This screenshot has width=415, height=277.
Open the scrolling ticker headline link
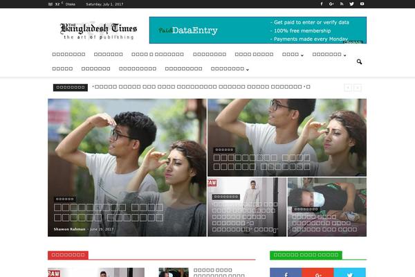click(x=201, y=87)
